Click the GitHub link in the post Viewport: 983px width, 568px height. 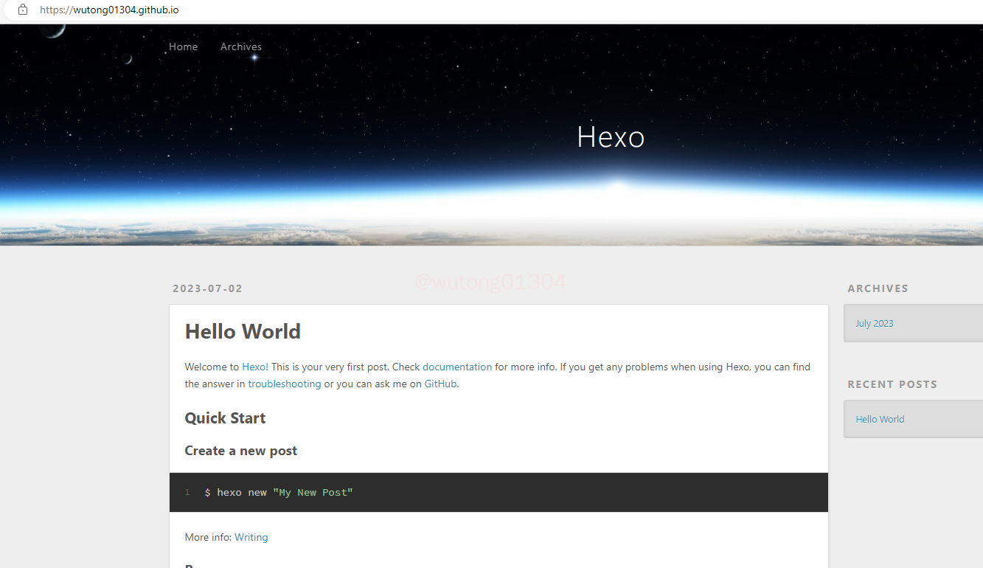[x=440, y=384]
